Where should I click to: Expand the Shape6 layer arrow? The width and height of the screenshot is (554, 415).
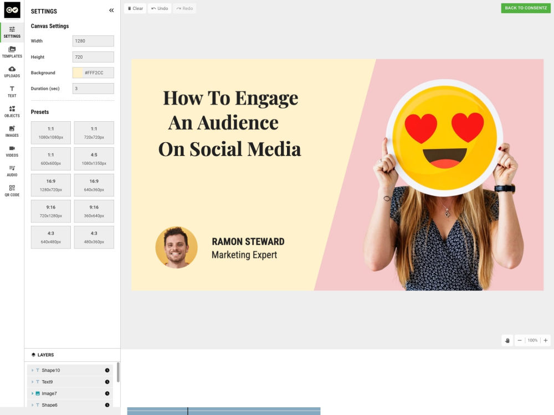point(32,405)
